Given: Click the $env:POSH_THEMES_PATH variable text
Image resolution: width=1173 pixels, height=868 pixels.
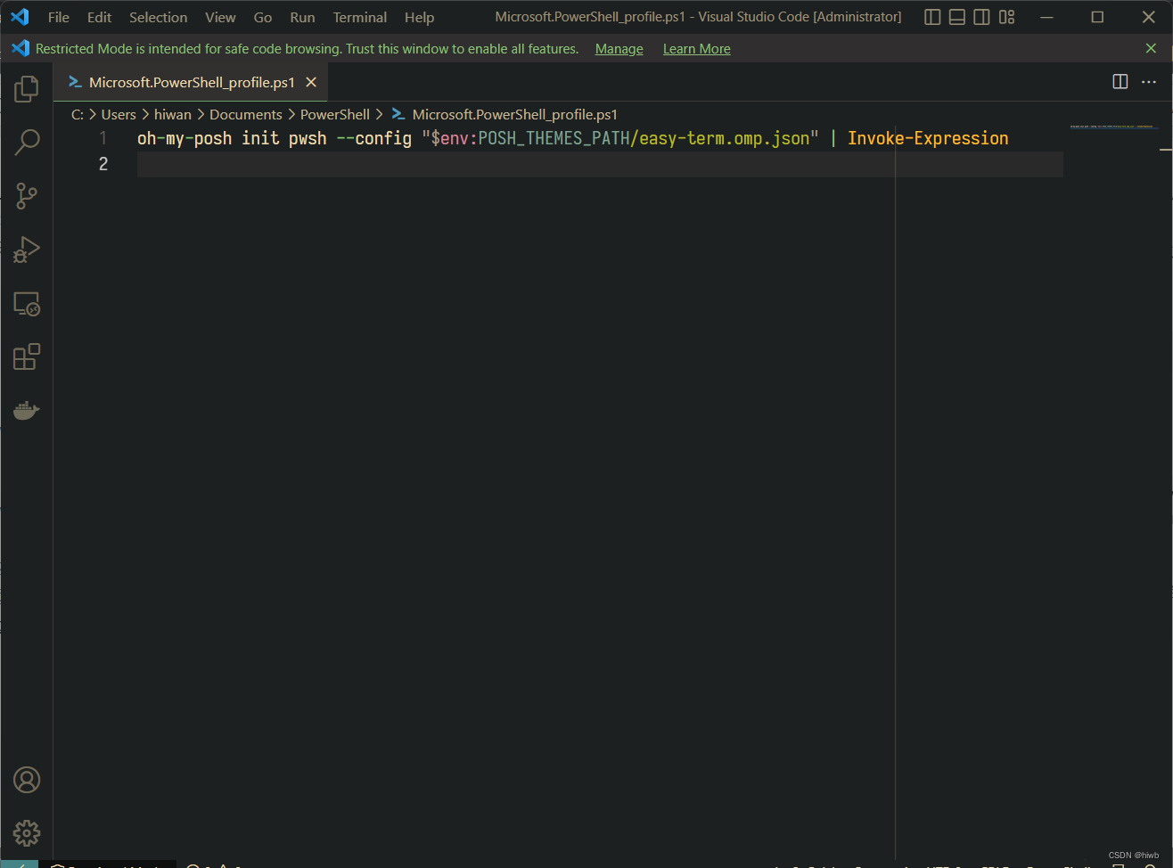Looking at the screenshot, I should pos(530,138).
